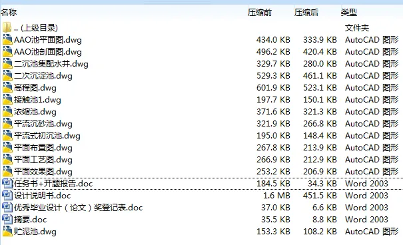Screen dimensions: 403x245
Task: Click the 601.9 KB size value
Action: coord(273,88)
